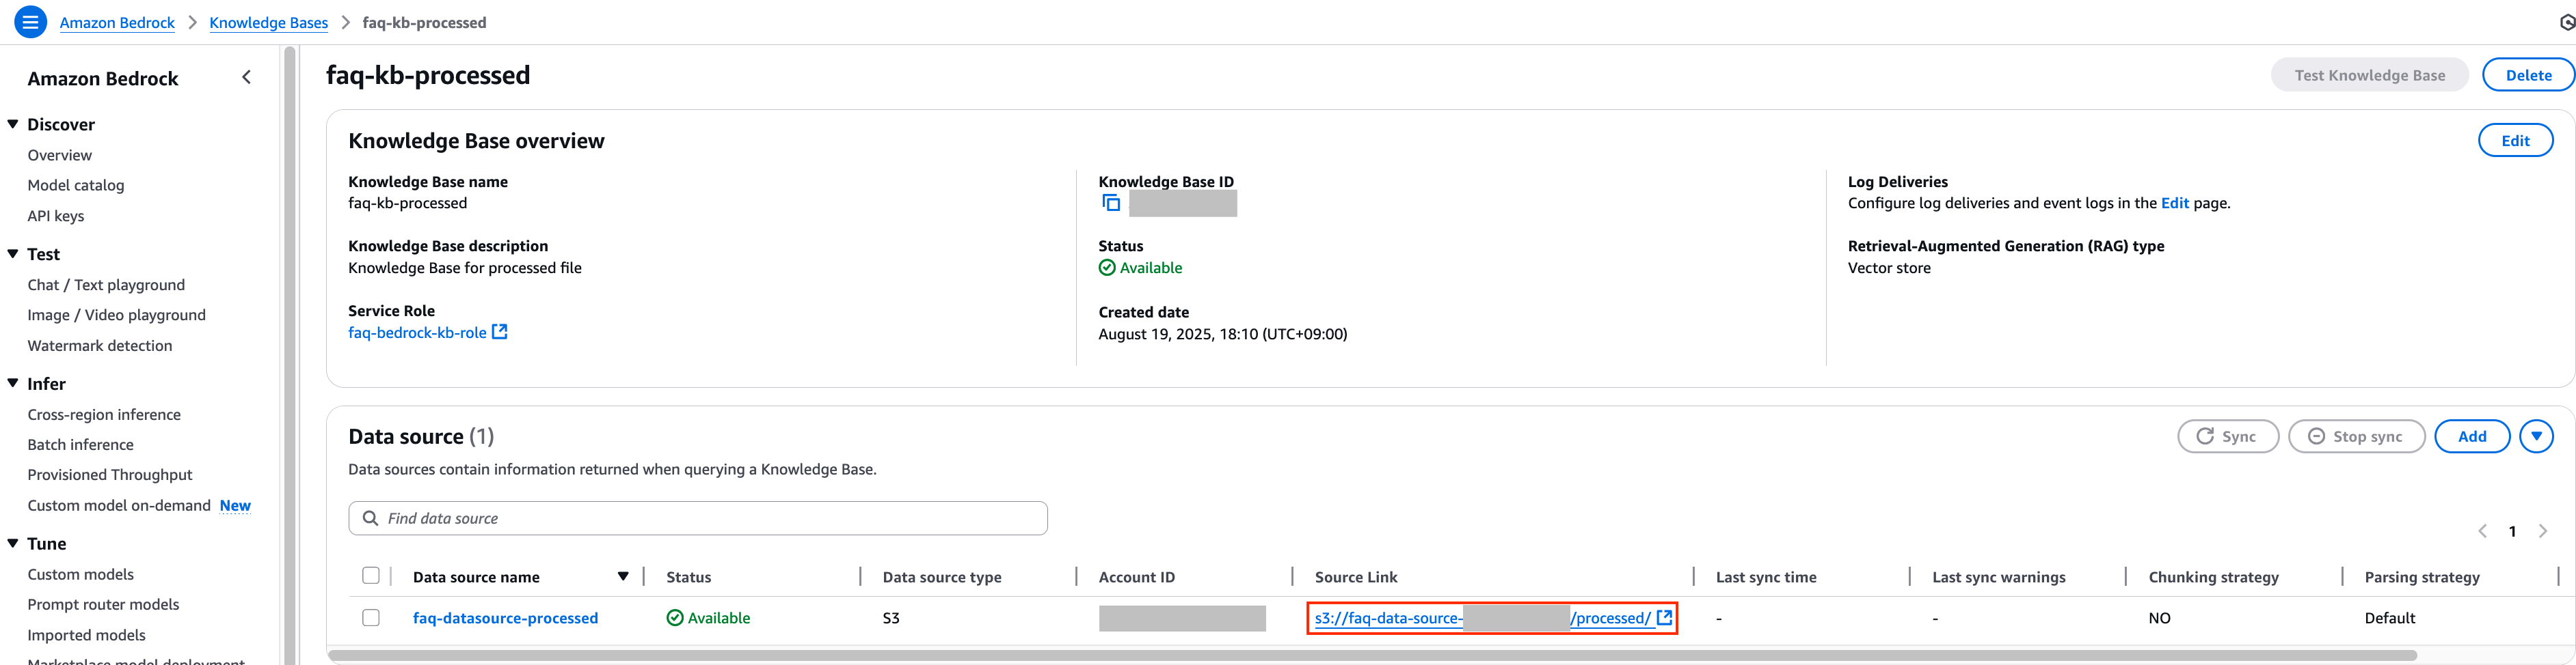This screenshot has height=665, width=2576.
Task: Sync the data source
Action: pyautogui.click(x=2227, y=436)
